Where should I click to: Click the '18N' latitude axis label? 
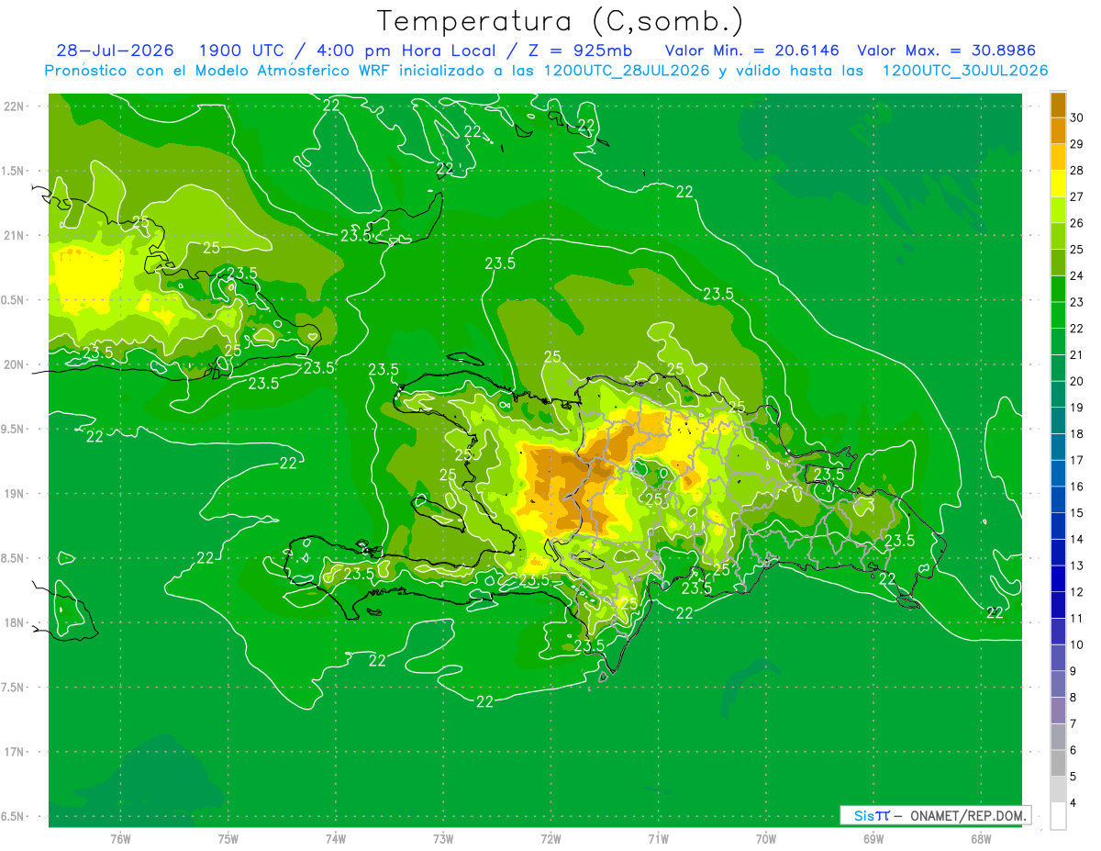point(14,622)
